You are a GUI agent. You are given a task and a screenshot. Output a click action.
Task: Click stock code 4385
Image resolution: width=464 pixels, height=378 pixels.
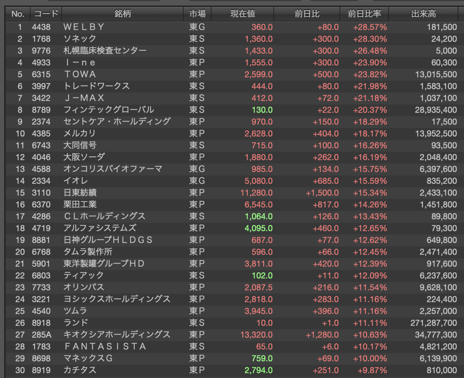(x=41, y=133)
